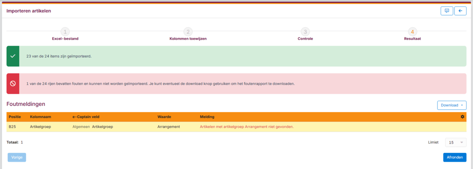473x169 pixels.
Task: Go back using the arrow button
Action: 460,11
